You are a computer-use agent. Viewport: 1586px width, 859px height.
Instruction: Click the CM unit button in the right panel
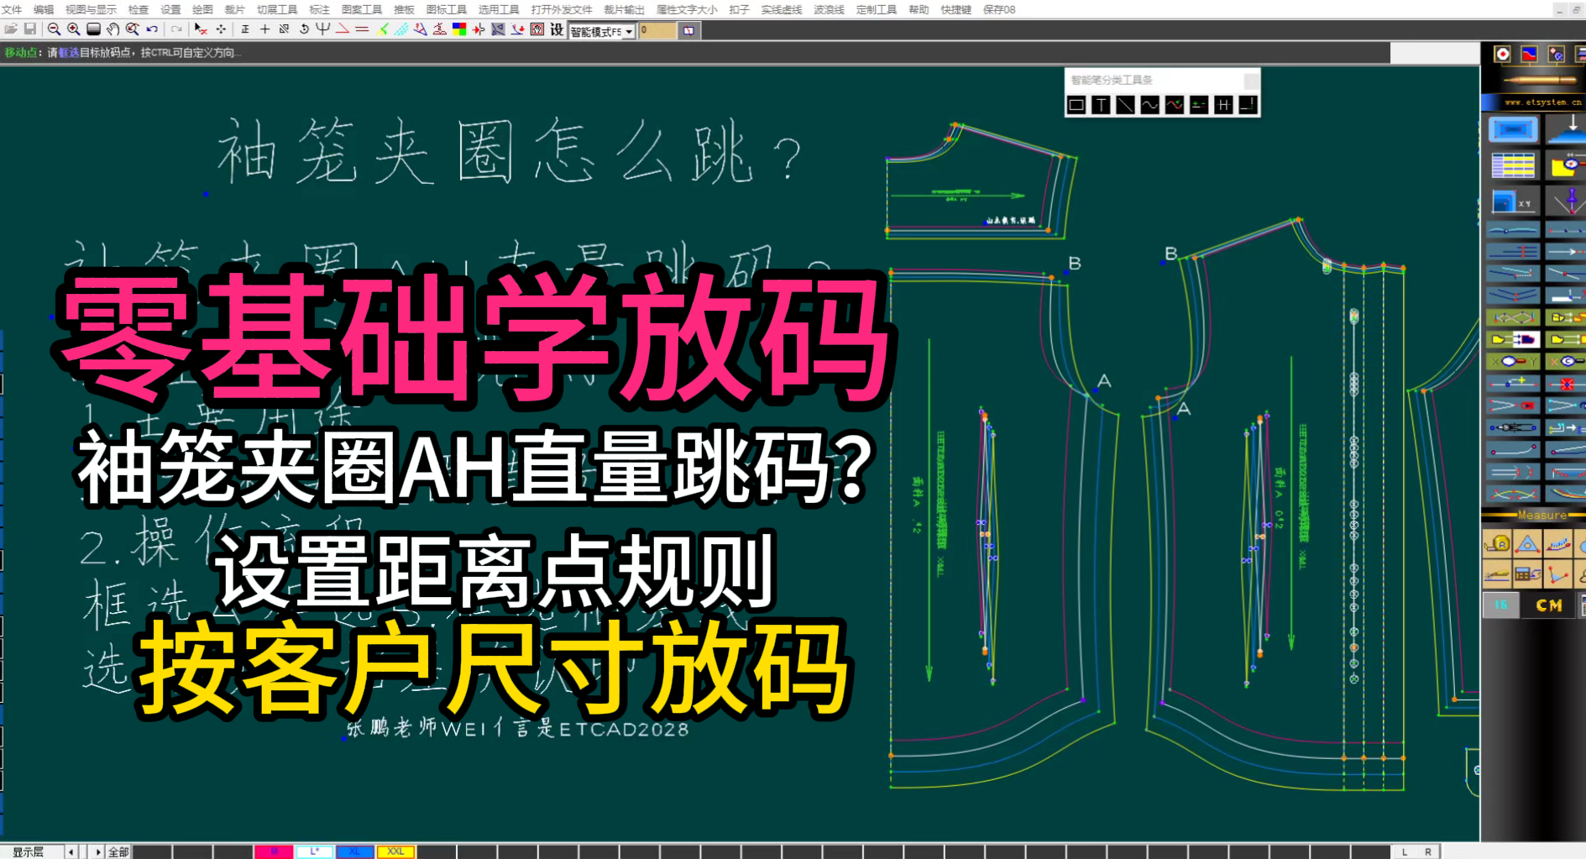(x=1549, y=605)
